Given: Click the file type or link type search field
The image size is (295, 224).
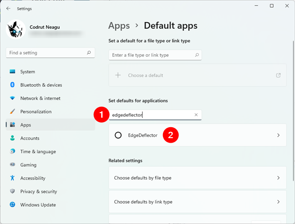Looking at the screenshot, I should coord(155,55).
